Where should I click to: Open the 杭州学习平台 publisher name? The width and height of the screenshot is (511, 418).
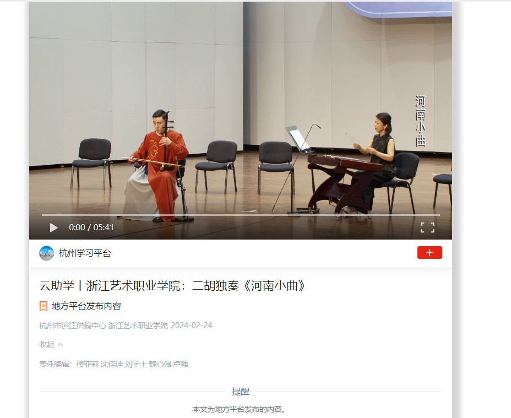pyautogui.click(x=85, y=253)
